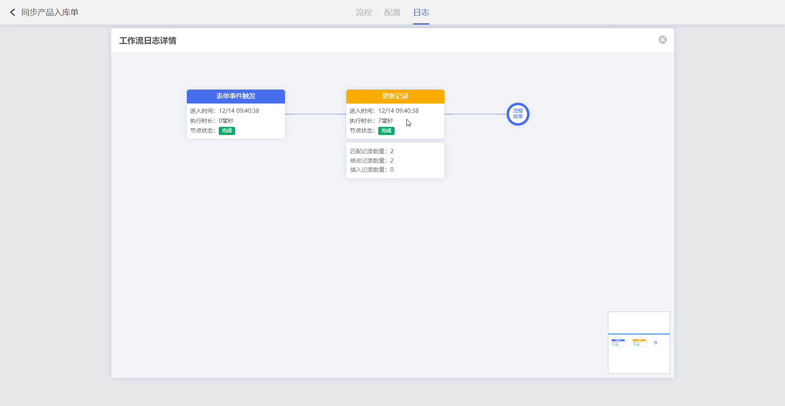Viewport: 785px width, 406px height.
Task: Click the 表单事件触发 node header
Action: 236,96
